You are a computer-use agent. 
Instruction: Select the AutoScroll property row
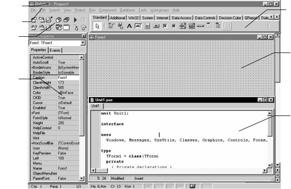[x=55, y=63]
